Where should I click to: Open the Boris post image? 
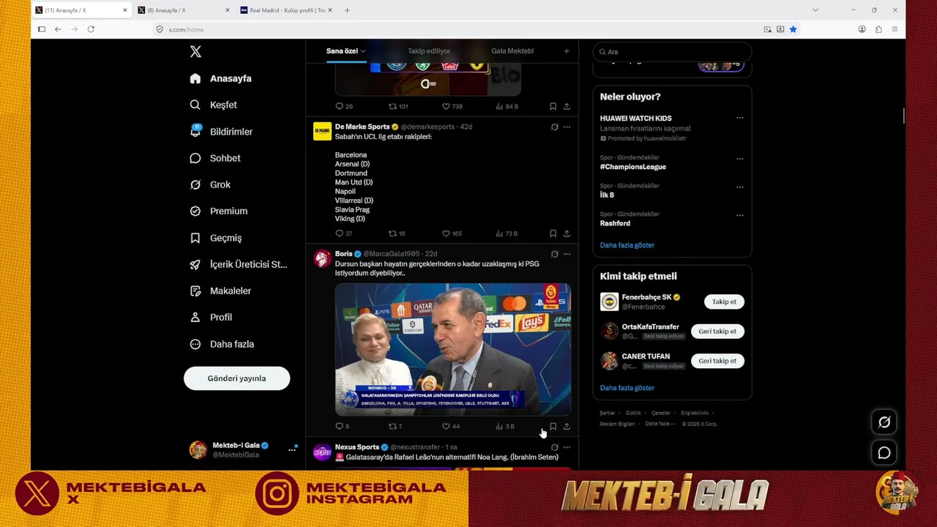pos(453,350)
